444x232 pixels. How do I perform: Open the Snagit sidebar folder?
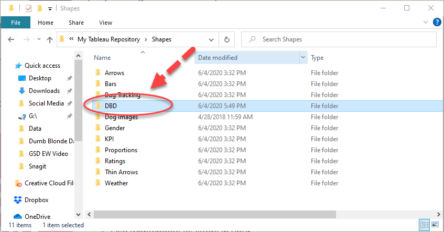point(37,166)
